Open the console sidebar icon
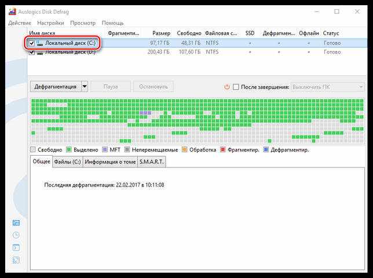This screenshot has height=278, width=373. click(x=16, y=248)
